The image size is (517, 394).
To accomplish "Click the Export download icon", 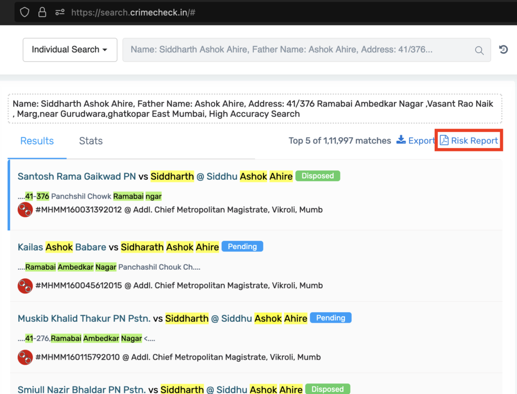I will (x=401, y=140).
